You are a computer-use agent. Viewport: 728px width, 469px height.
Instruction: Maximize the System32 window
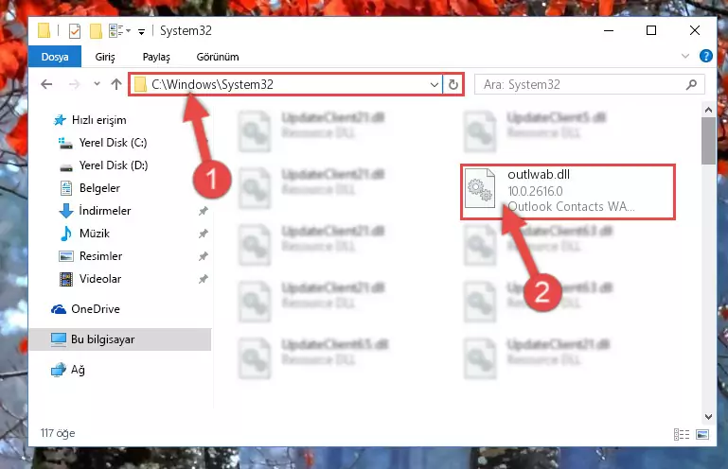651,30
